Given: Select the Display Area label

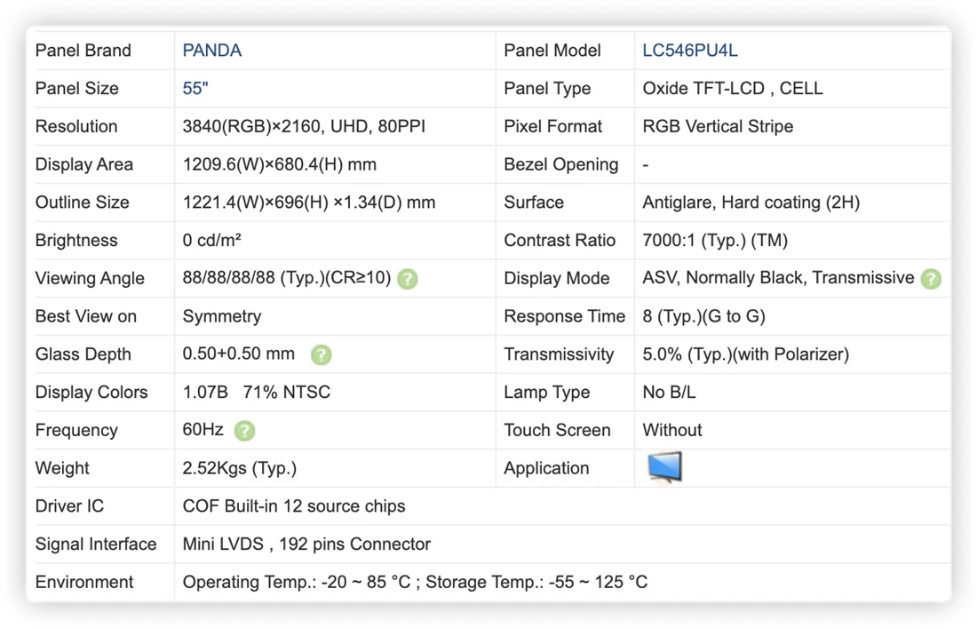Looking at the screenshot, I should pyautogui.click(x=84, y=164).
